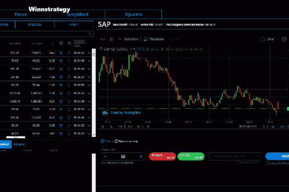Toggle the percent scale on the chart
This screenshot has height=192, width=289.
tap(264, 126)
